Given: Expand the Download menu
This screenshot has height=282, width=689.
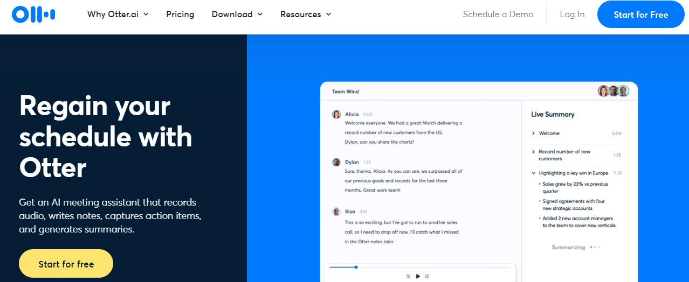Looking at the screenshot, I should coord(237,15).
